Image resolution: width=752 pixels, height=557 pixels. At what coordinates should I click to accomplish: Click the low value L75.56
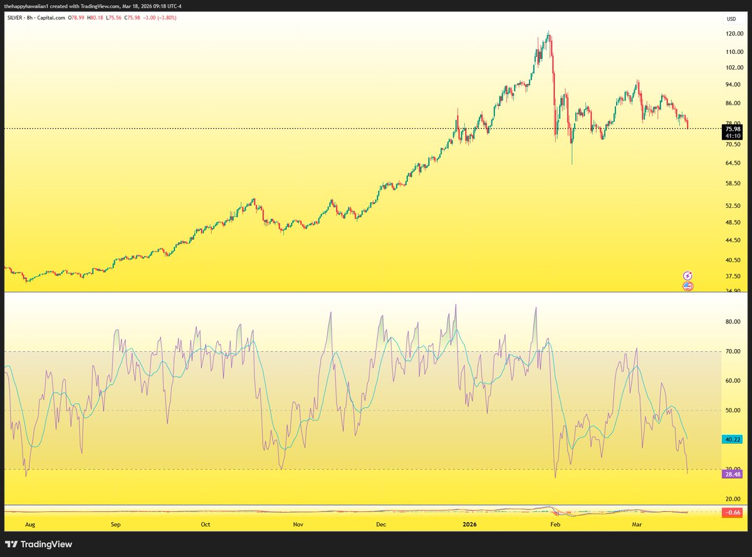point(113,18)
